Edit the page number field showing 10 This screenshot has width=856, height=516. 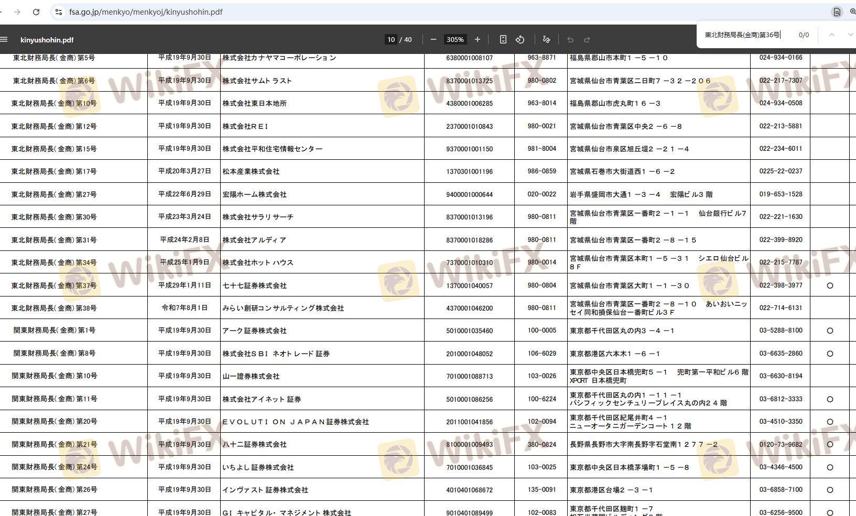click(x=391, y=39)
